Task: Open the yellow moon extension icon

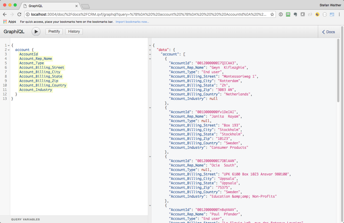Action: point(317,14)
